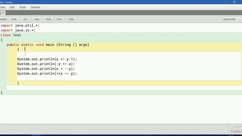
Task: Open the Class menu
Action: (x=3, y=7)
